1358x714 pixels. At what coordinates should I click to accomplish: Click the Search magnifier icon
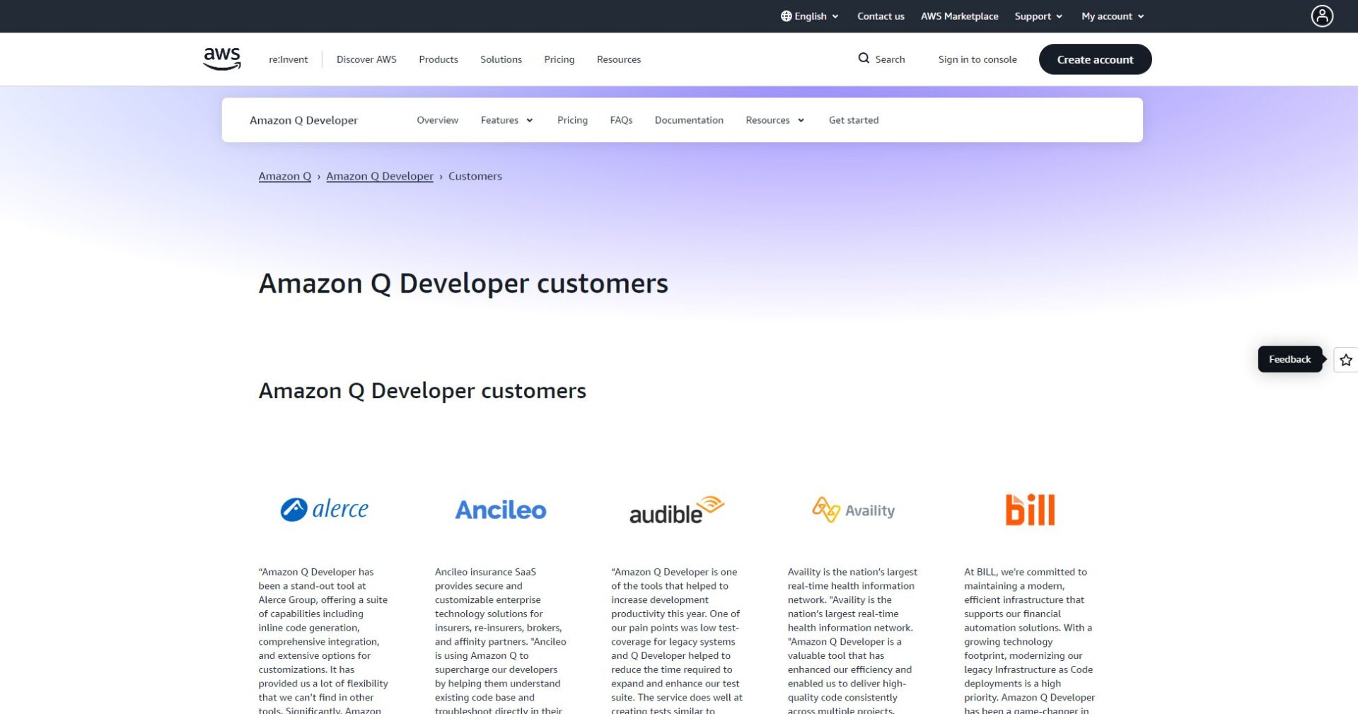[863, 59]
